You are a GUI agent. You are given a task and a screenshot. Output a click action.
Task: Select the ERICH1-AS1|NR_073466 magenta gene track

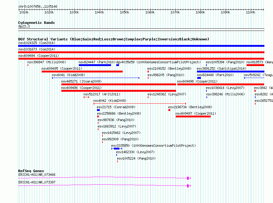pyautogui.click(x=105, y=178)
